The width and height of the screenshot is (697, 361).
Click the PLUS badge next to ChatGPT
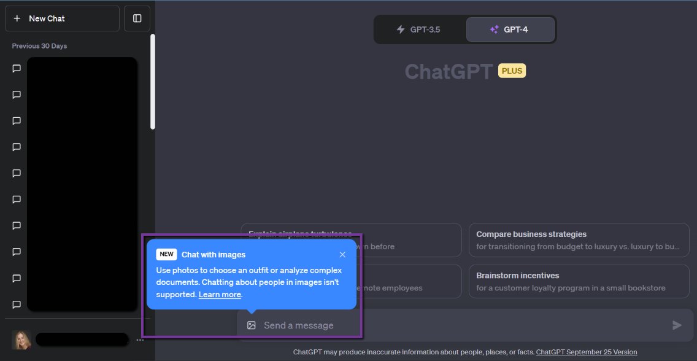512,71
